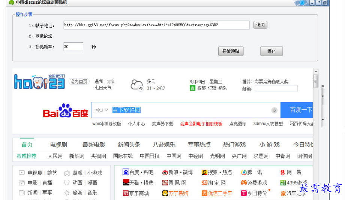Viewport: 345px width, 200px height.
Task: Click the 旅游 sun icon
Action: click(67, 193)
